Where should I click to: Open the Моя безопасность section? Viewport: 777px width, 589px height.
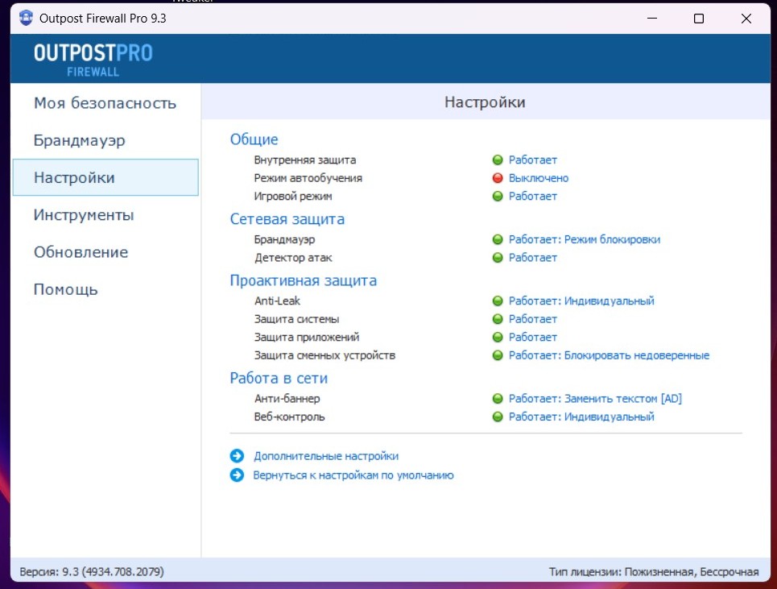click(x=105, y=103)
